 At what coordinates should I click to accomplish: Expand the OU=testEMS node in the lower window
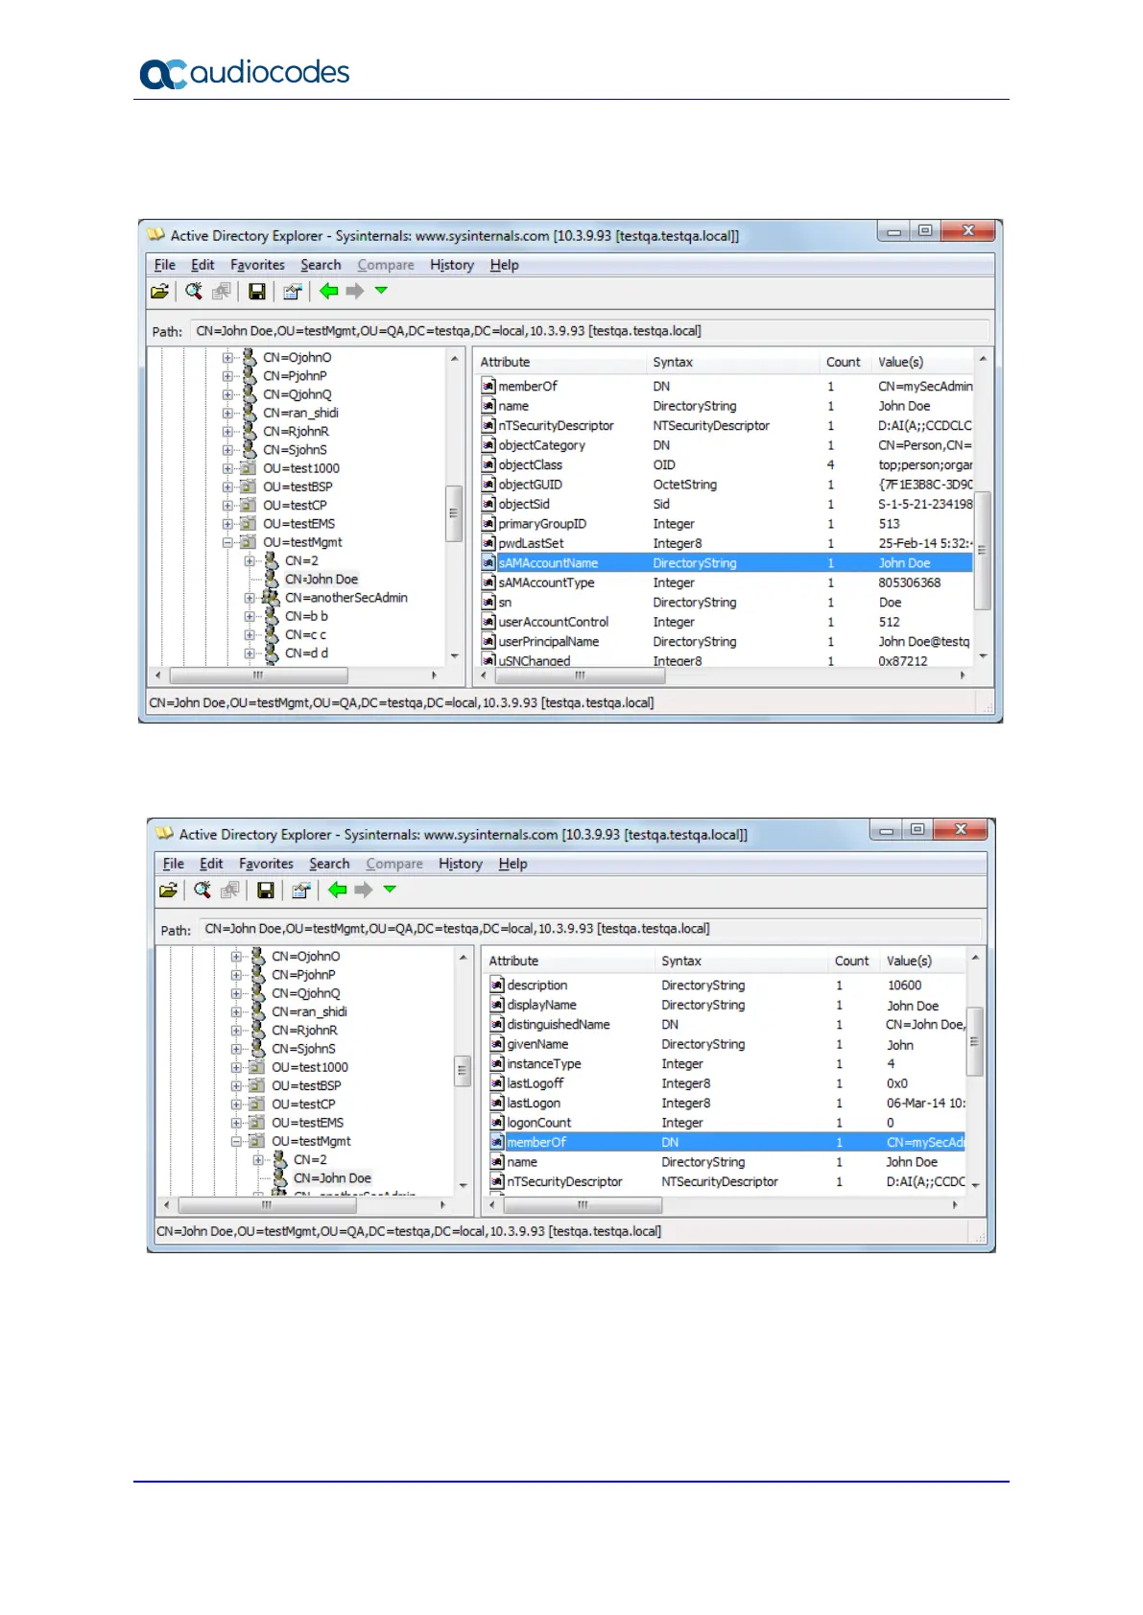point(237,1123)
